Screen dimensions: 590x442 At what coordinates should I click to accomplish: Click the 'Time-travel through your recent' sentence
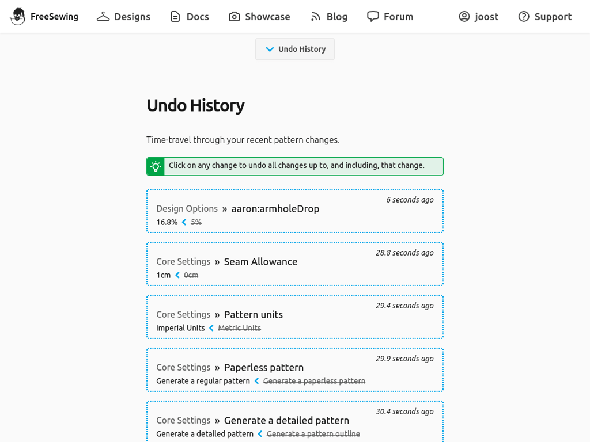point(243,140)
